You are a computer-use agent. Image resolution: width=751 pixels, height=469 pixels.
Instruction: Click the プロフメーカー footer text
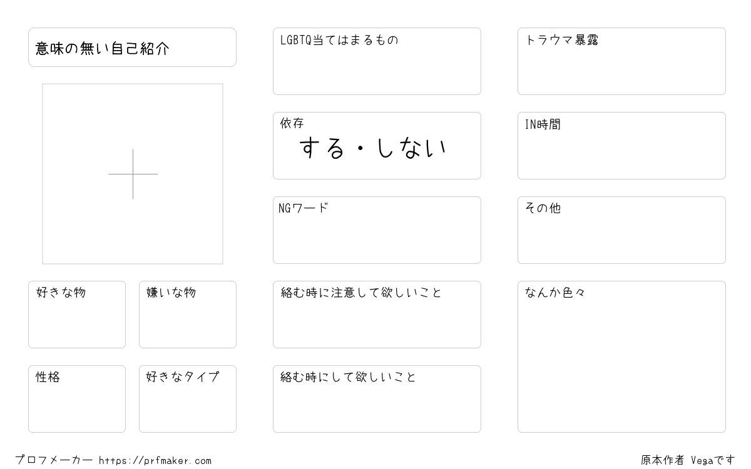tap(54, 460)
